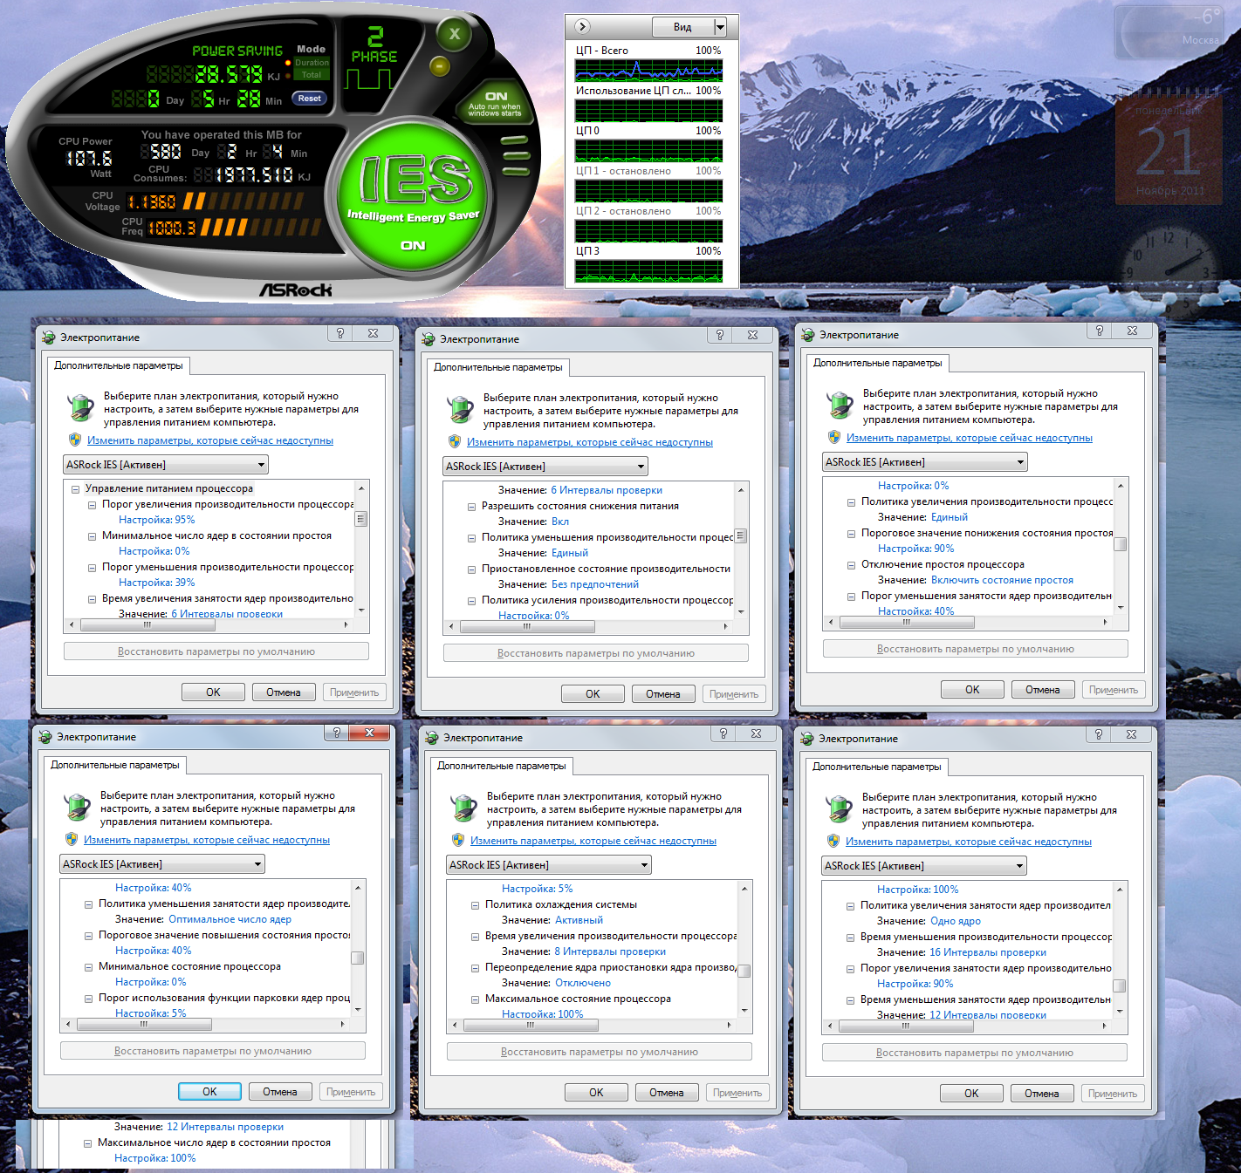
Task: Open the Москва weather gadget
Action: [1171, 31]
